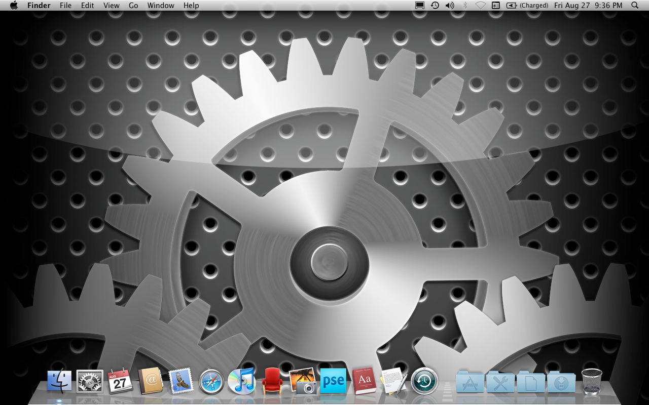This screenshot has height=405, width=649.
Task: Open Time Machine in the Dock
Action: pyautogui.click(x=424, y=381)
